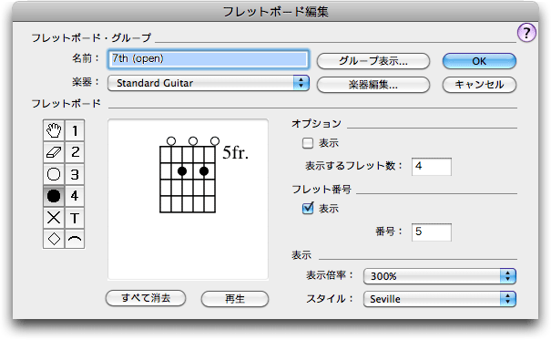
Task: Select the barre arc tool
Action: click(x=75, y=239)
